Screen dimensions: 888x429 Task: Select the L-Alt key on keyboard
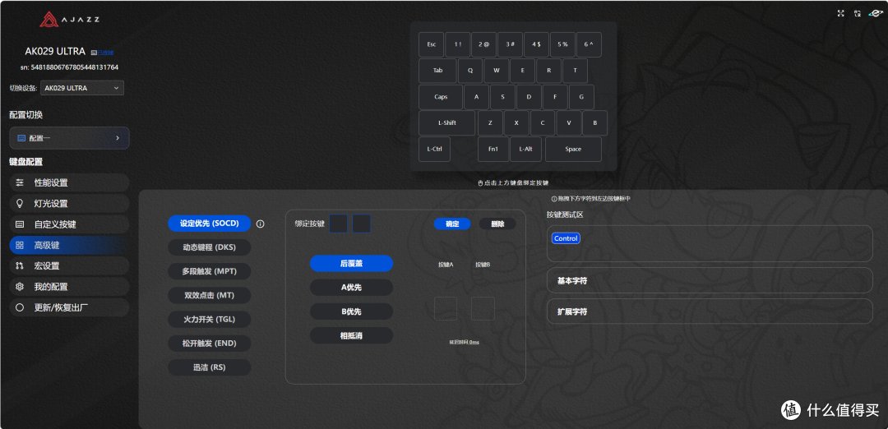(x=525, y=149)
